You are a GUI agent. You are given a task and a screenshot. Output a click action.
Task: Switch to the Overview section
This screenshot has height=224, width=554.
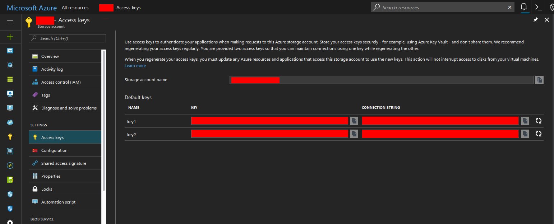pos(50,56)
